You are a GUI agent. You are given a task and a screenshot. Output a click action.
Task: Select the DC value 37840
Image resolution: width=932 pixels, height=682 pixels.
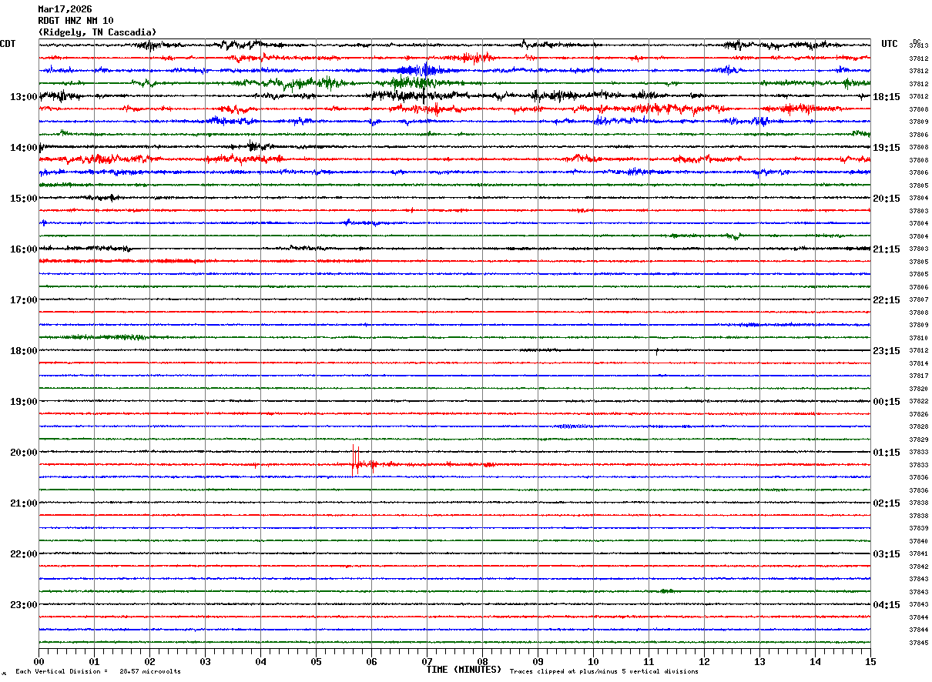coord(919,541)
